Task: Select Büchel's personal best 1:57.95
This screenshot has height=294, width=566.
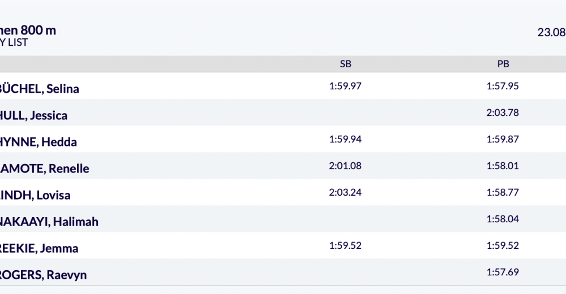Action: [x=503, y=86]
